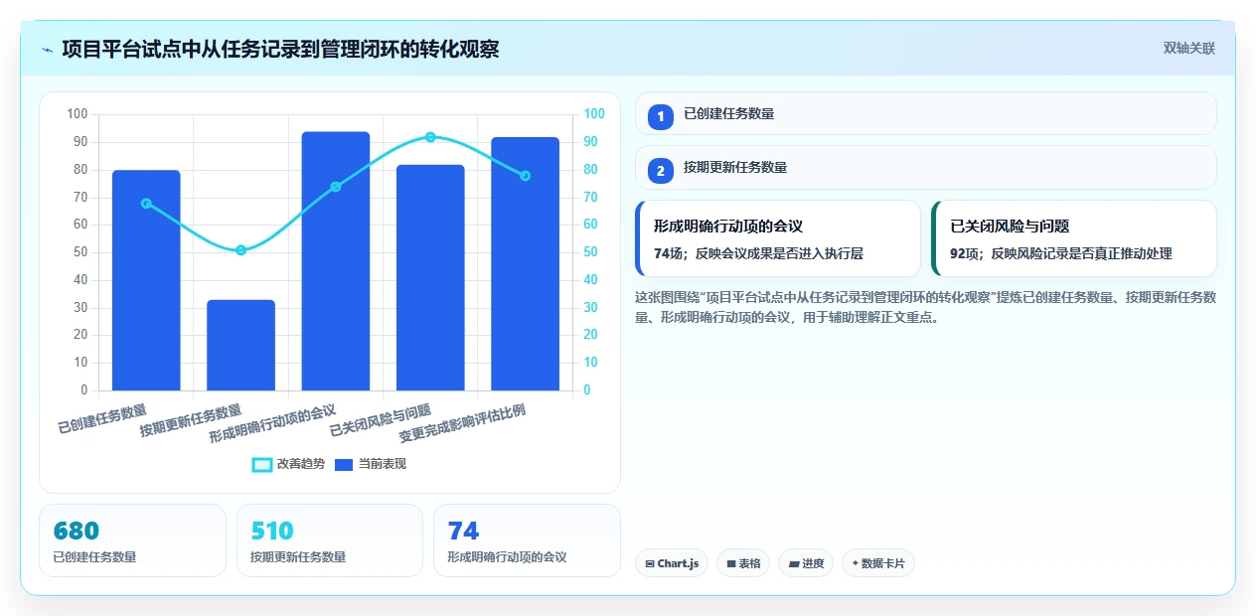Click the 510 按期更新任务数量 stat card

(330, 540)
